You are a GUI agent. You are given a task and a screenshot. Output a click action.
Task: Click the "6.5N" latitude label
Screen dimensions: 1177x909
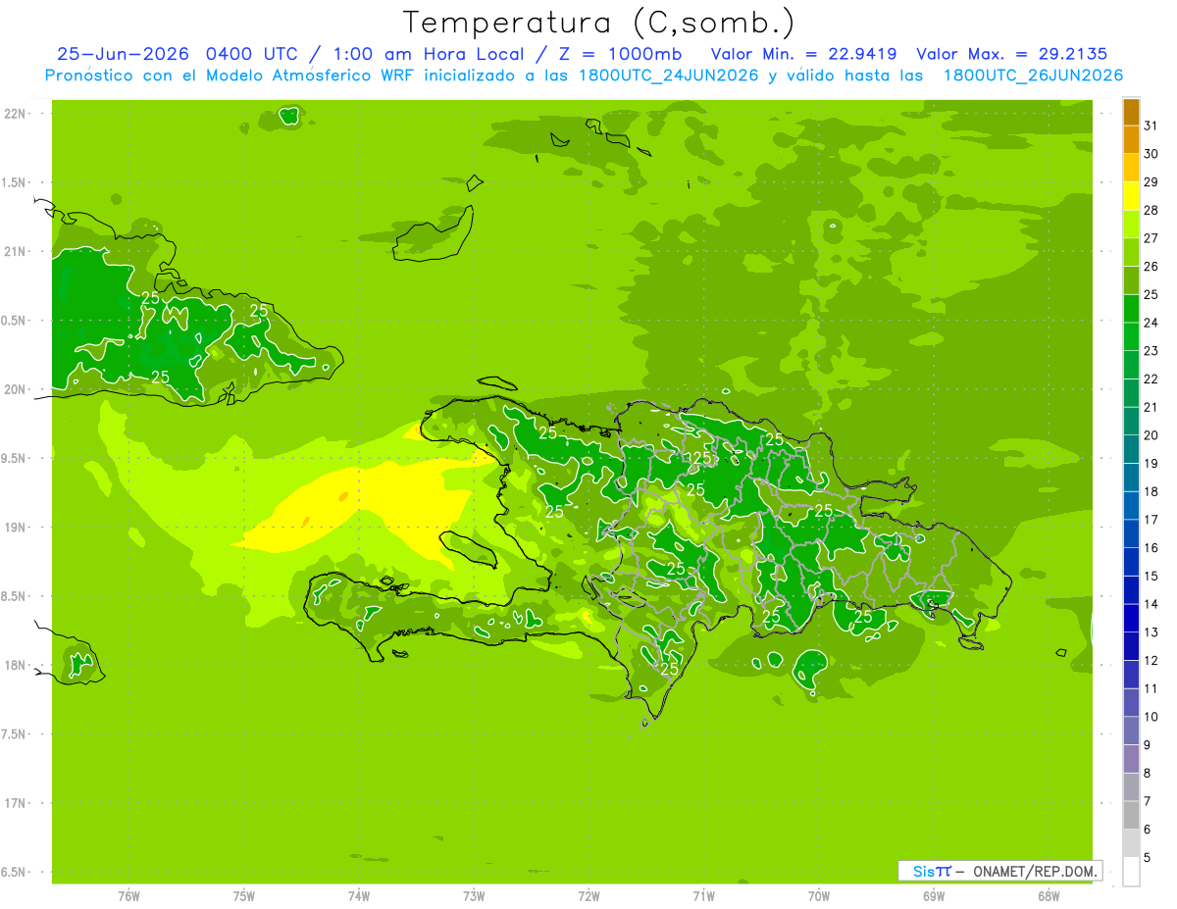pos(14,872)
